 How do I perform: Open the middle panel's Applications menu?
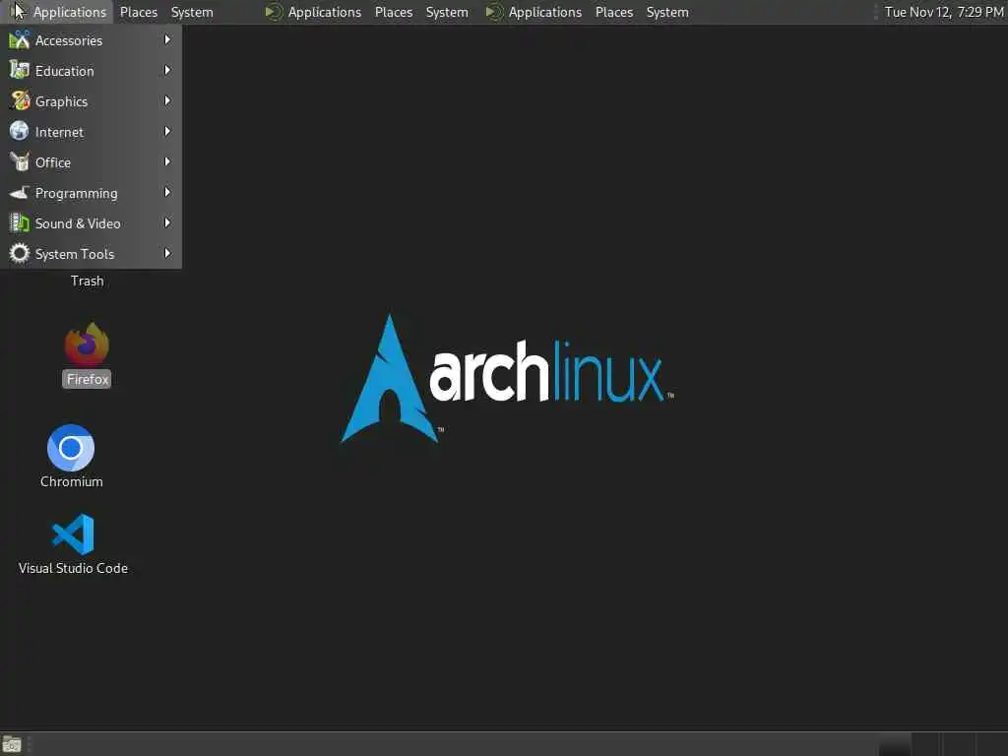point(314,12)
